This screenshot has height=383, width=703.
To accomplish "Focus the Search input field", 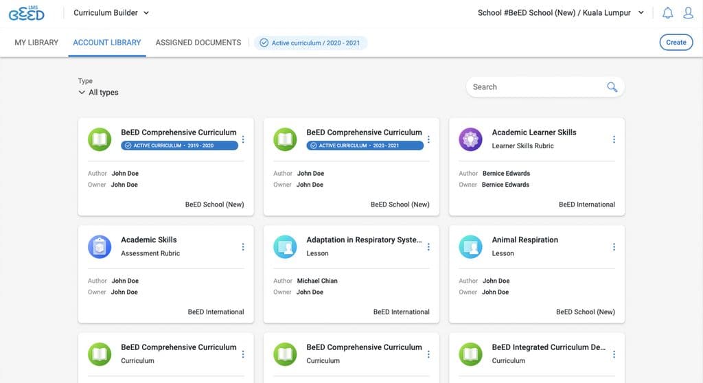I will click(545, 87).
